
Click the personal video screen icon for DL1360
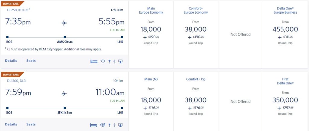(120, 125)
